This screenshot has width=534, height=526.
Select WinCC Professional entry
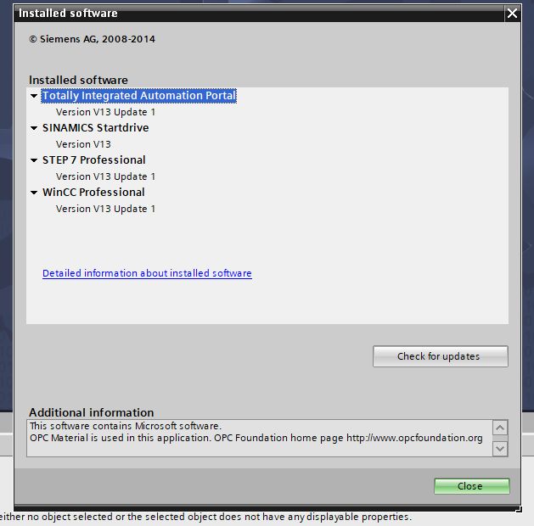[93, 193]
